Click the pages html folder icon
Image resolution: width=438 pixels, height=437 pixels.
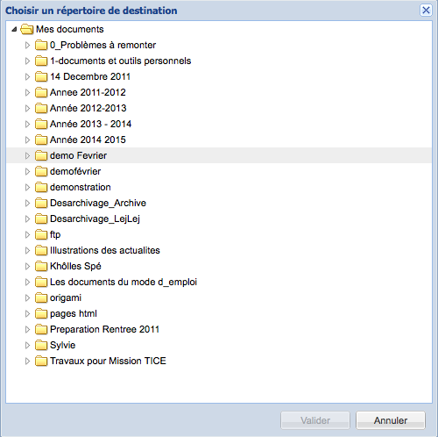point(41,313)
